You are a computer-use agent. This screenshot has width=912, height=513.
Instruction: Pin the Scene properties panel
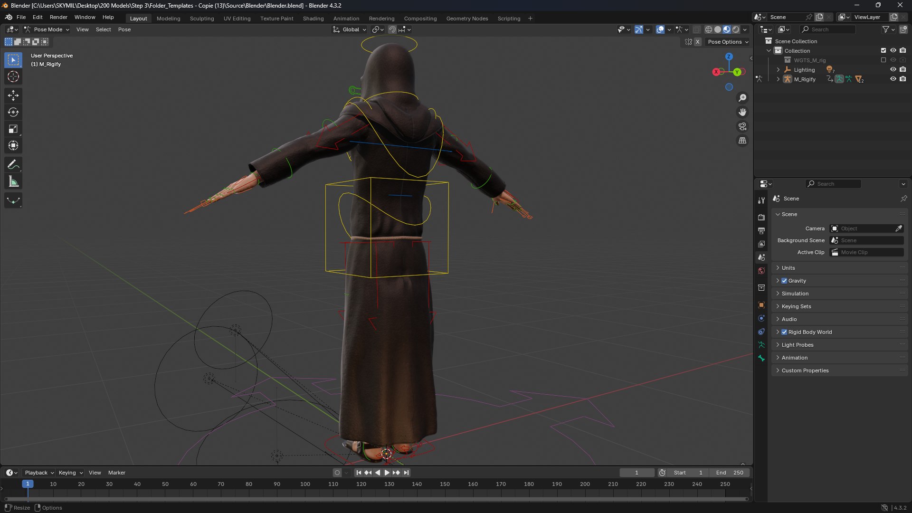click(903, 199)
